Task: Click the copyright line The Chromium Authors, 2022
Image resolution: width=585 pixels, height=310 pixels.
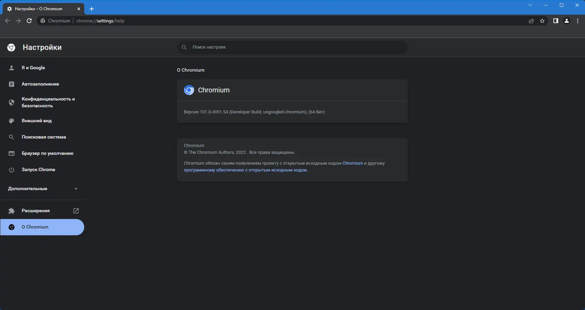Action: coord(239,152)
